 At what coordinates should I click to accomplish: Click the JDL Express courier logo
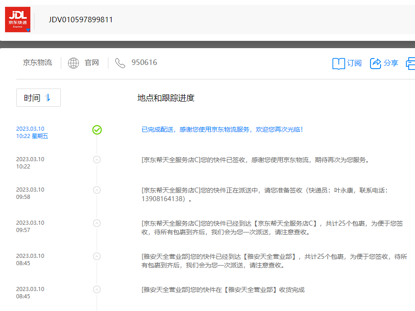[x=18, y=20]
